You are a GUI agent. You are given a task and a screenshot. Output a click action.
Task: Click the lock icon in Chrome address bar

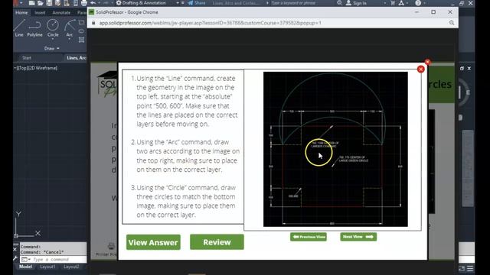(93, 23)
